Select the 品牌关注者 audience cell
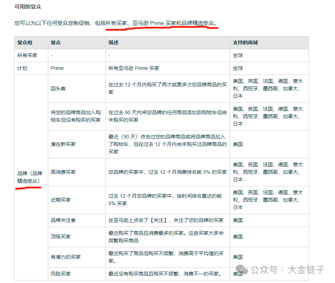Viewport: 335px width, 283px height. point(60,220)
